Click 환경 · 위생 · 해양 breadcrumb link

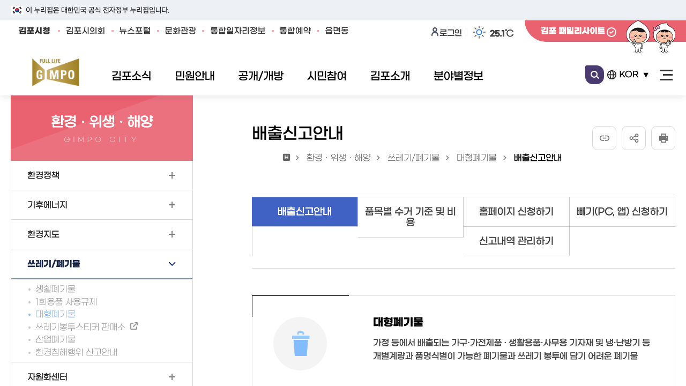(x=338, y=158)
